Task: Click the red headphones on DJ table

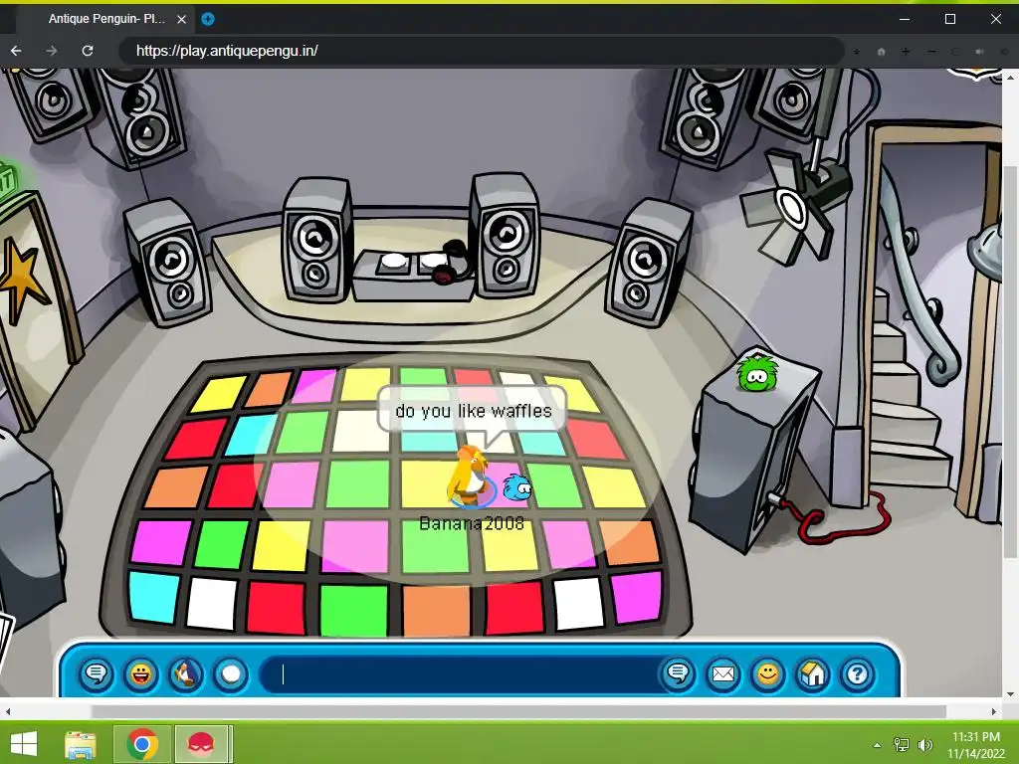Action: tap(454, 262)
